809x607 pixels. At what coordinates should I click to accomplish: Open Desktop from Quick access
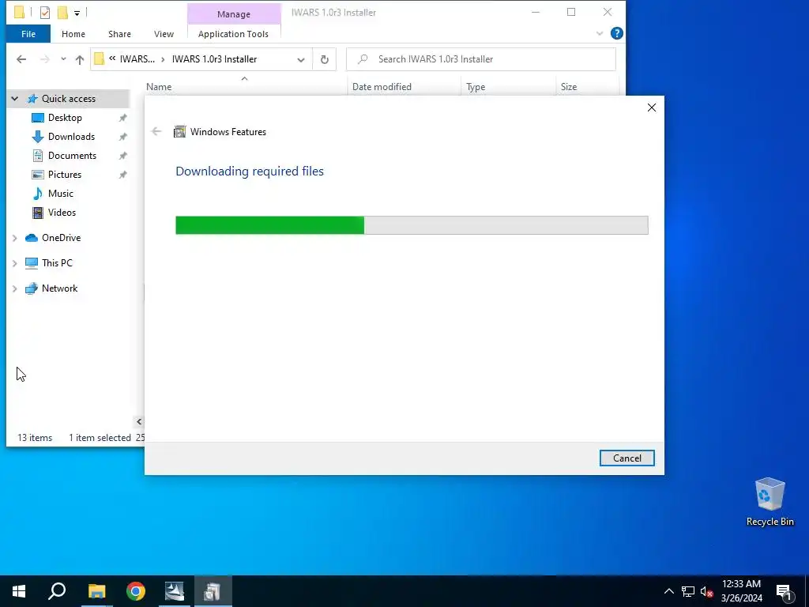[65, 118]
